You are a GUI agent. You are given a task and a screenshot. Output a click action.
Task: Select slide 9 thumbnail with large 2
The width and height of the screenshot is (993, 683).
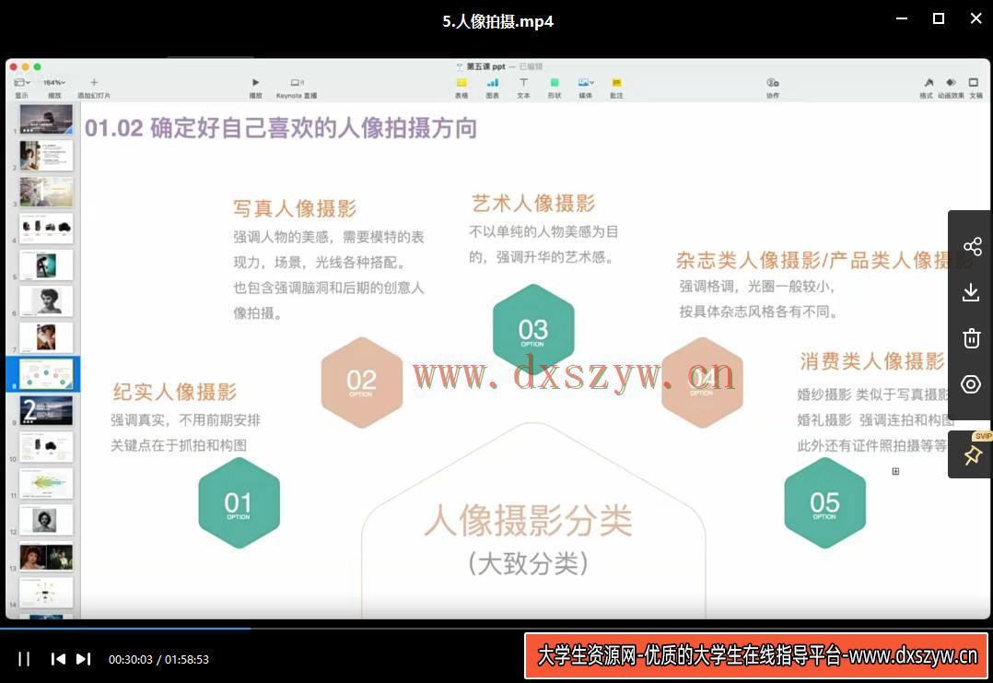pos(46,410)
